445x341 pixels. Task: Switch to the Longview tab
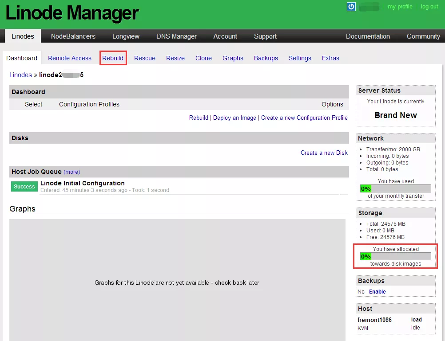click(126, 36)
